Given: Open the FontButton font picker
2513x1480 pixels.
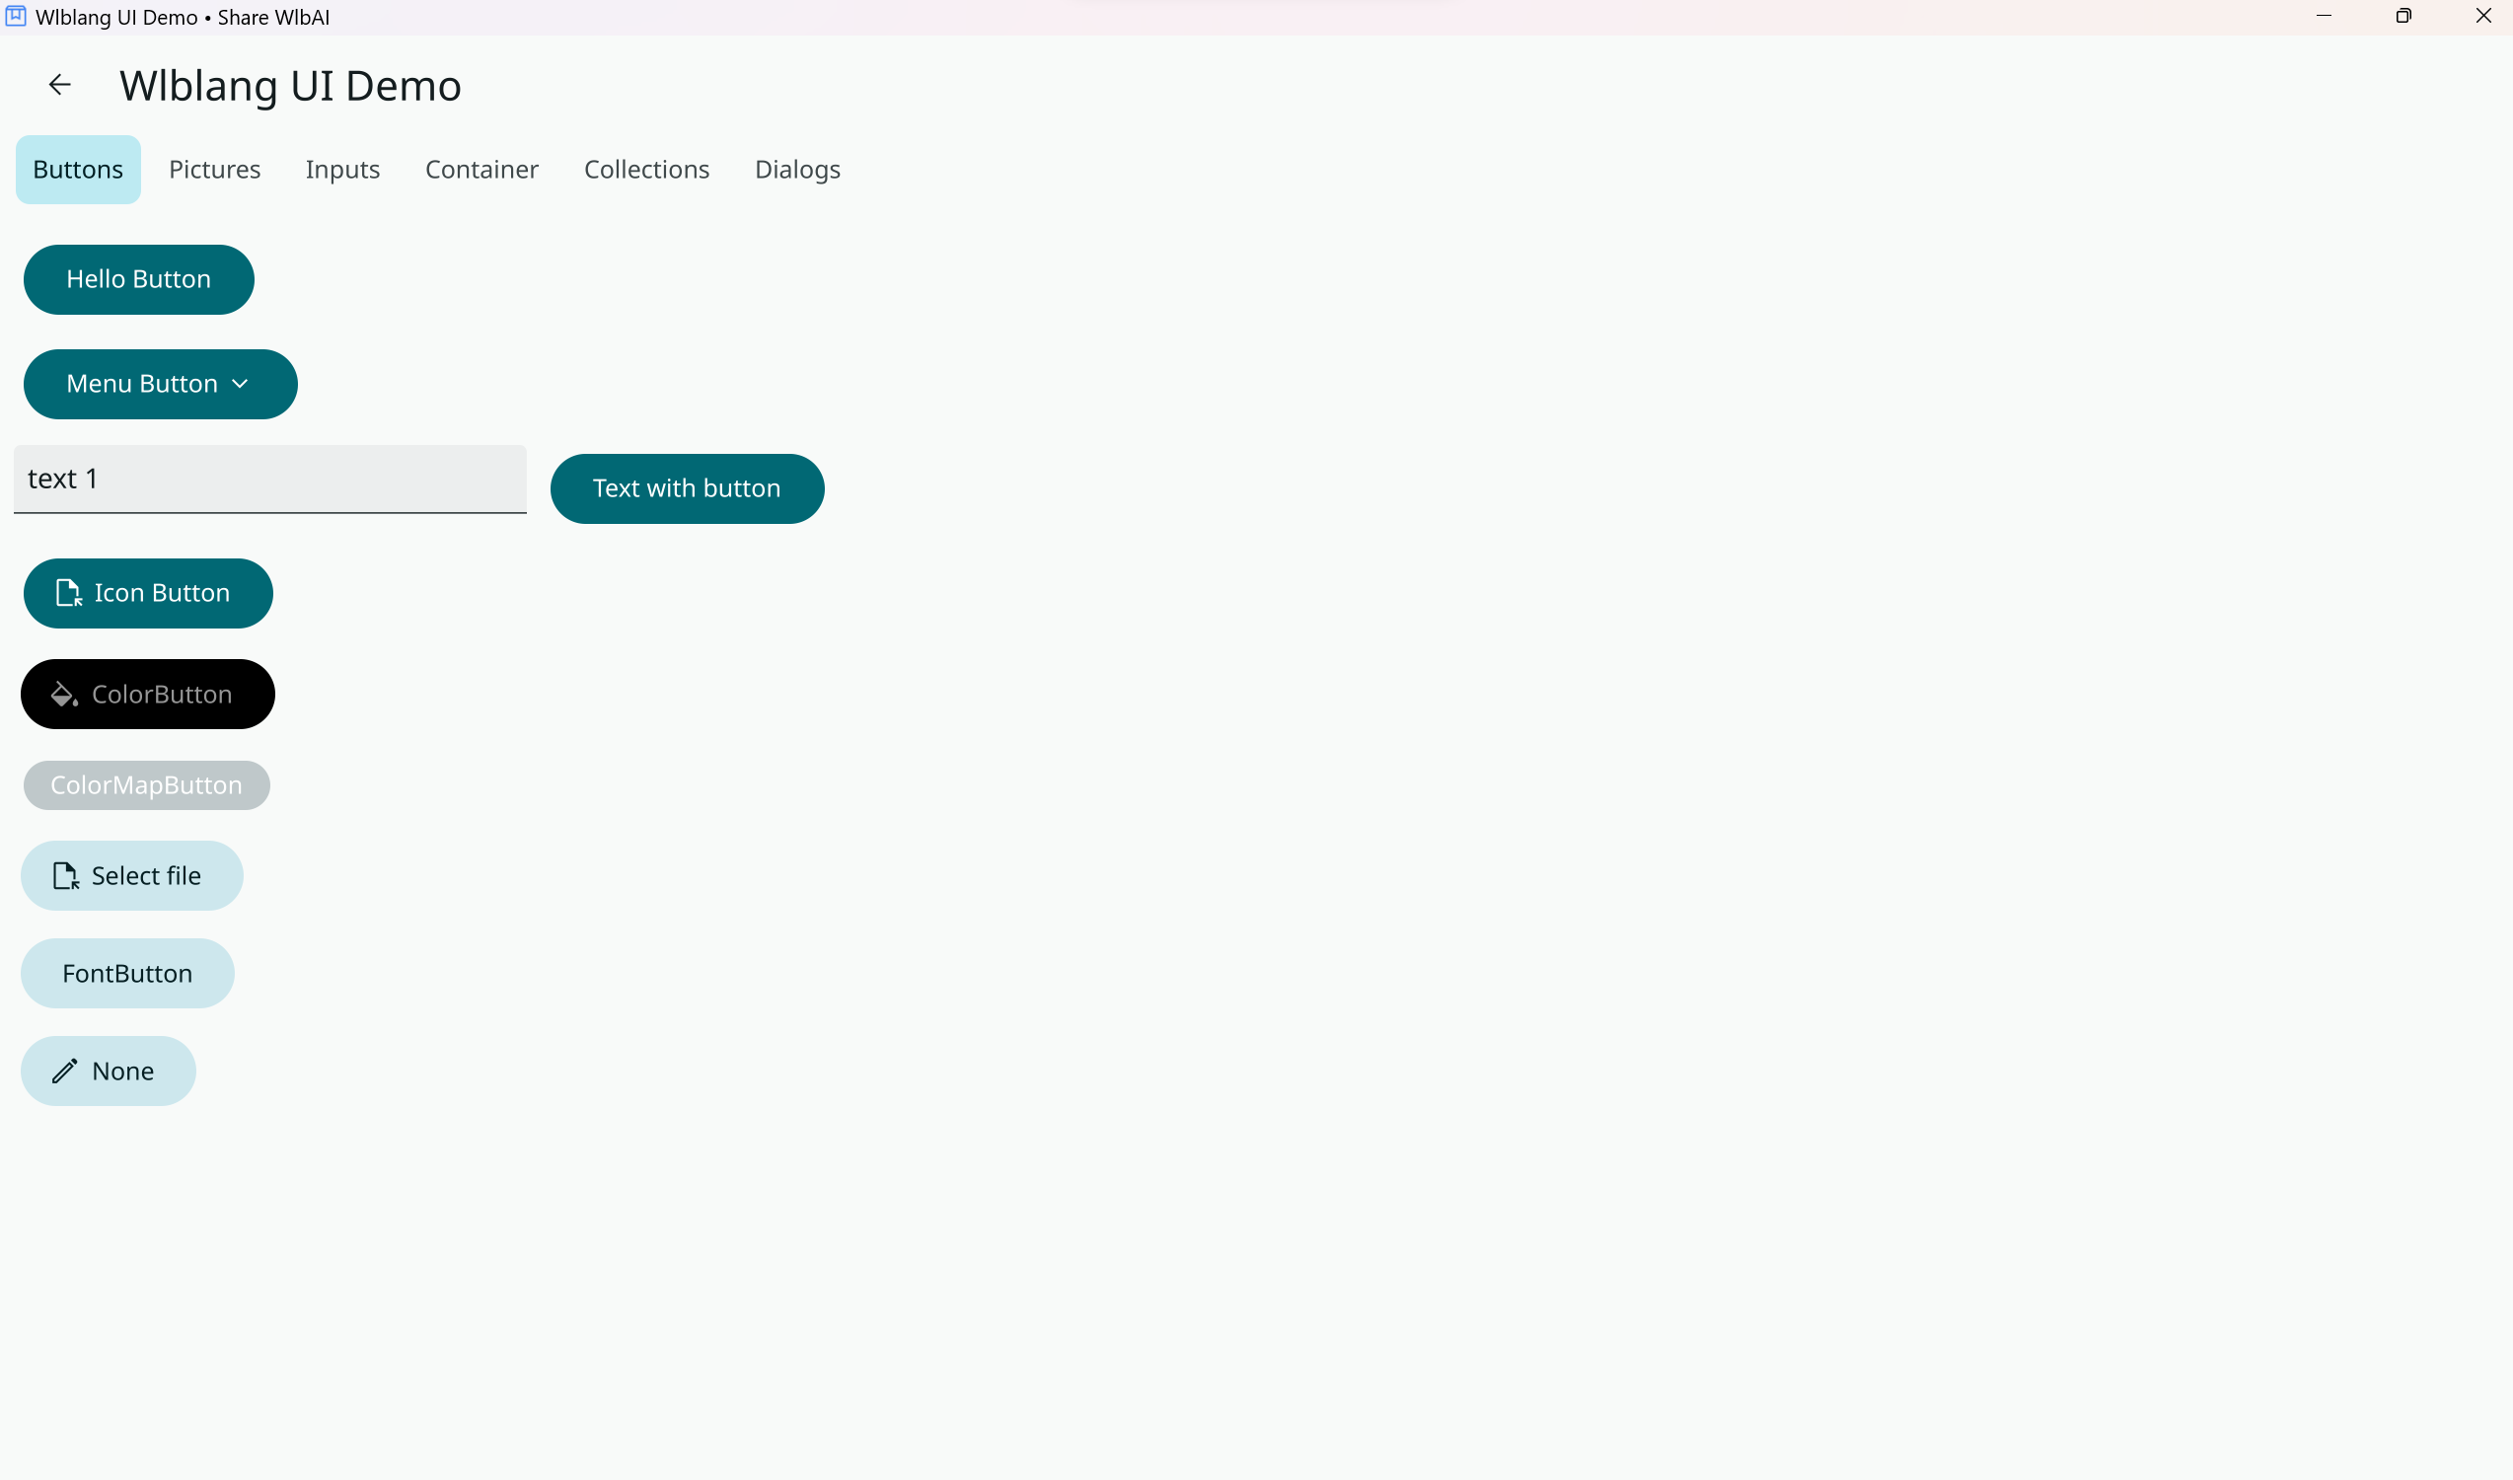Looking at the screenshot, I should 127,974.
